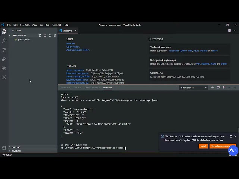Install PHP language support link
Viewport: 239px width, 179px height.
pos(190,51)
